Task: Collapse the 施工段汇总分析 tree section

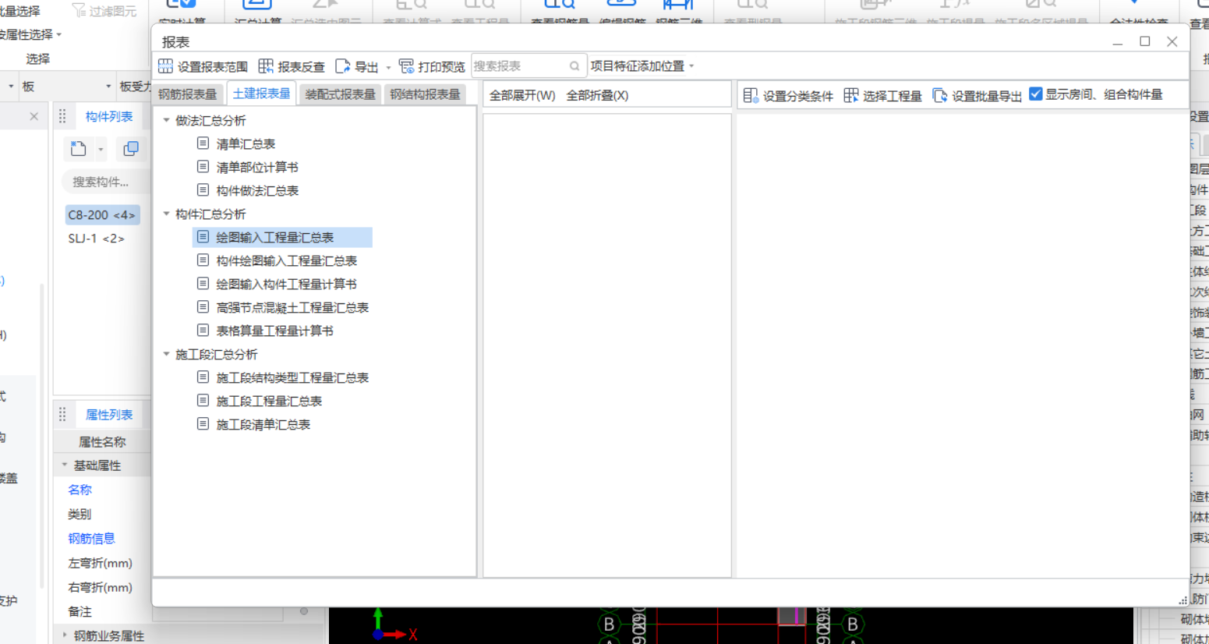Action: click(x=165, y=354)
